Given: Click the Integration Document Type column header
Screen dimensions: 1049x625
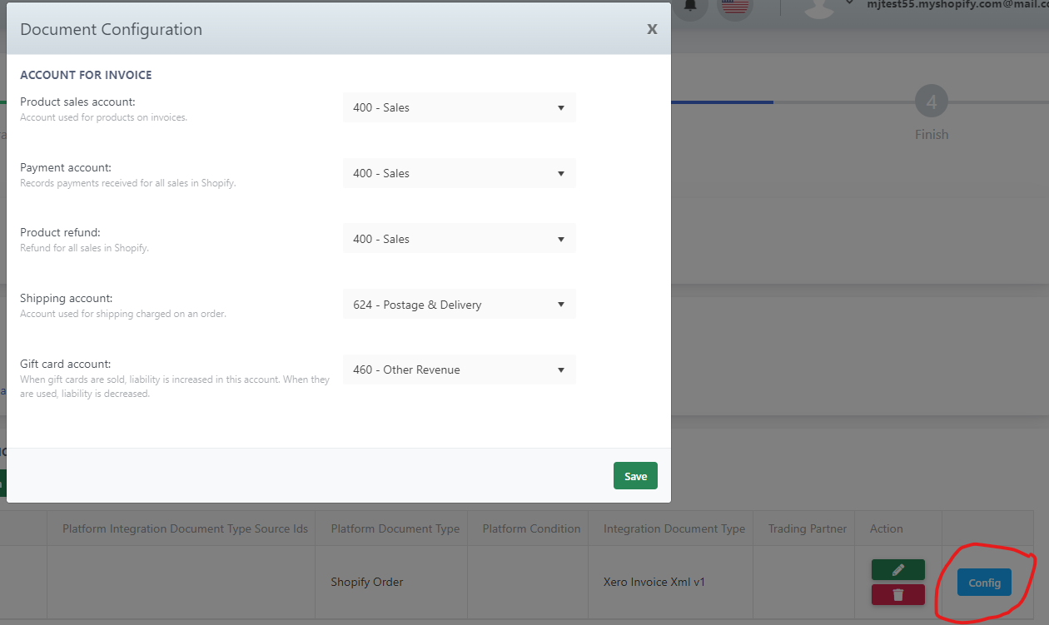Looking at the screenshot, I should tap(674, 528).
